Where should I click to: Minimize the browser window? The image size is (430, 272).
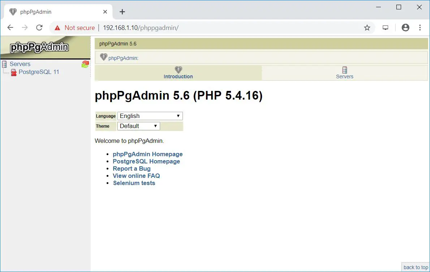378,7
